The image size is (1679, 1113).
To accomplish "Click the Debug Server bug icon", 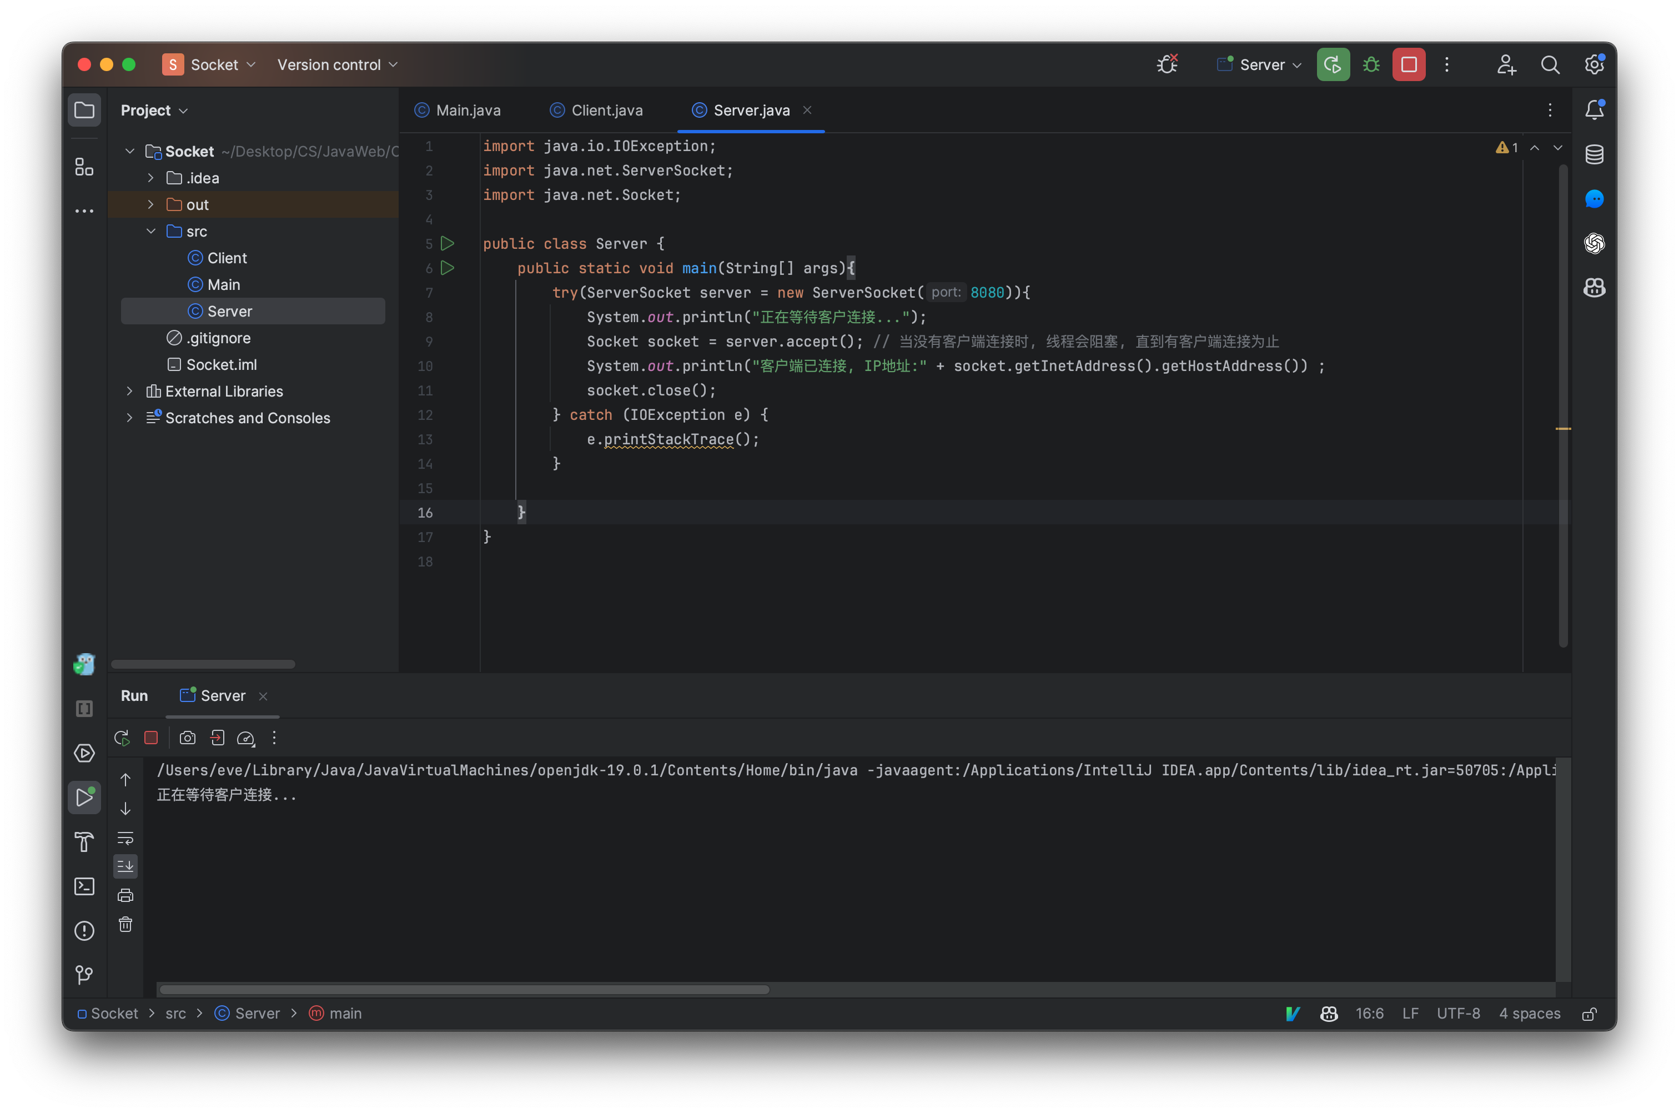I will [x=1371, y=64].
